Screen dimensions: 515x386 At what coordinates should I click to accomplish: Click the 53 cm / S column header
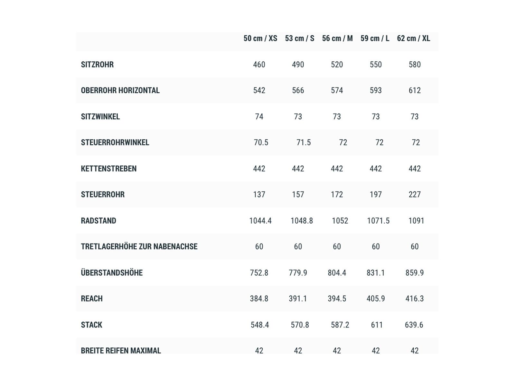coord(299,39)
